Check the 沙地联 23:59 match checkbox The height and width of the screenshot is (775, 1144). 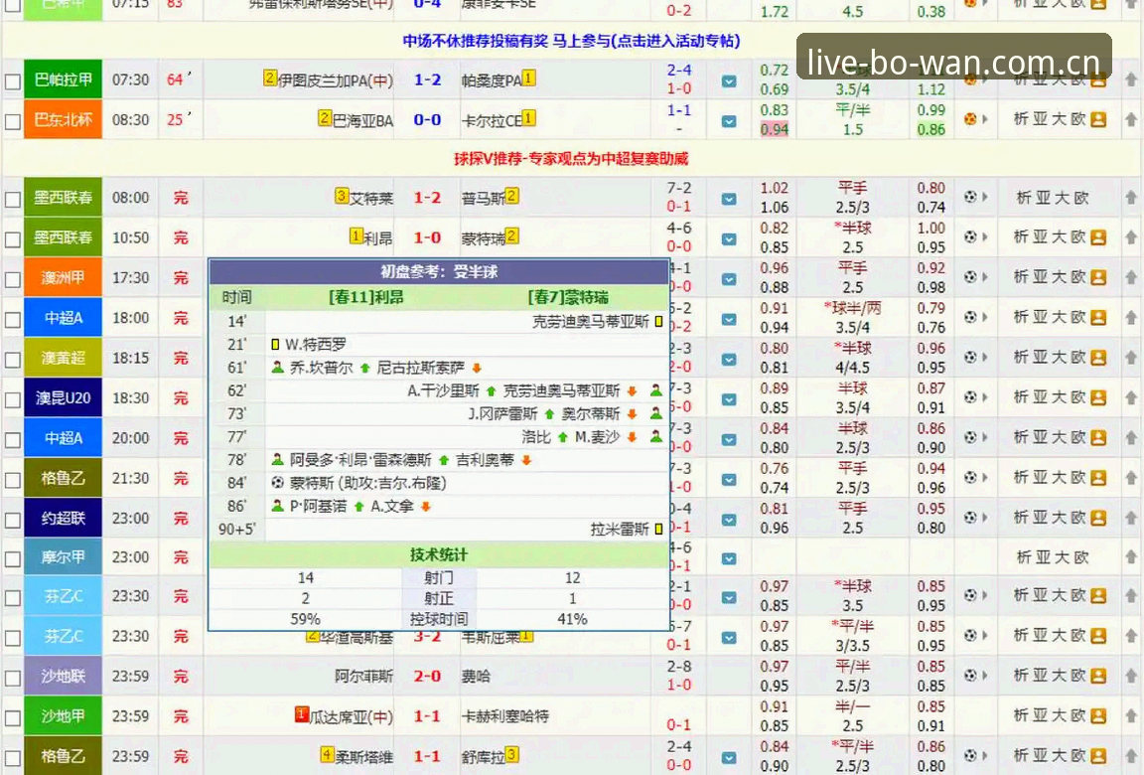[12, 678]
